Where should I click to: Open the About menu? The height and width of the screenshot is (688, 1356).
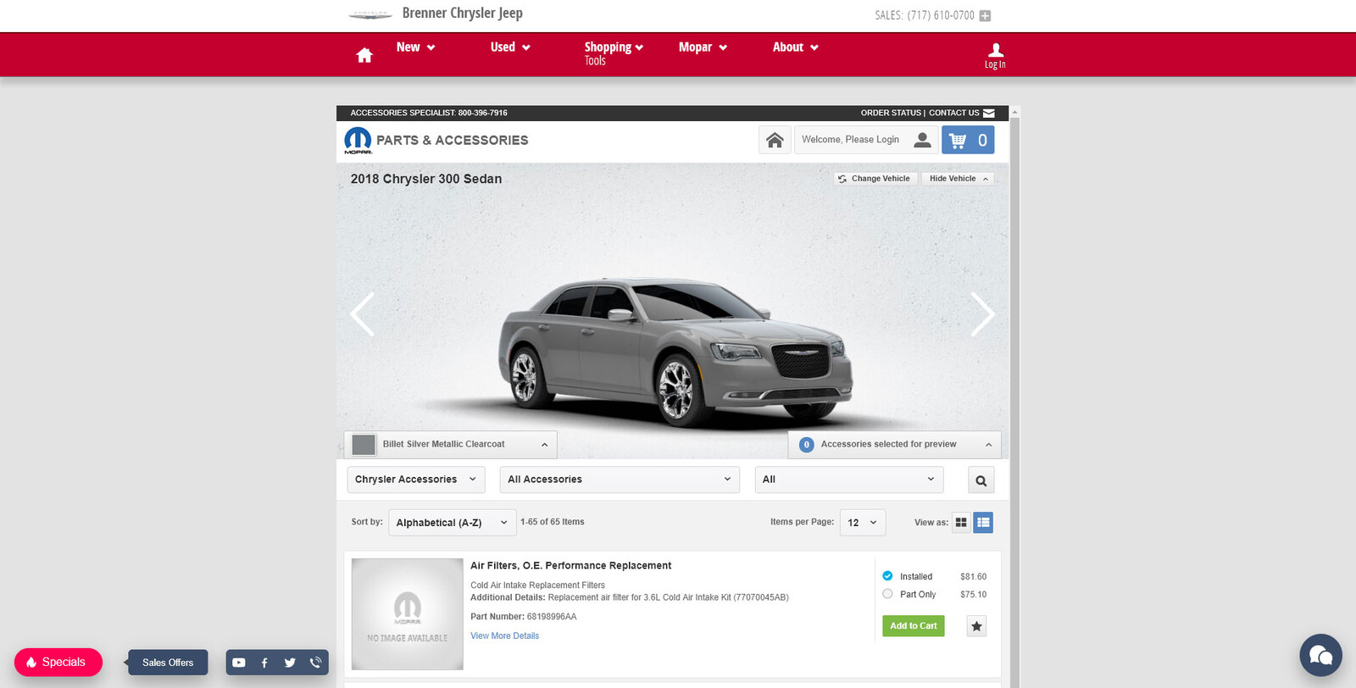click(795, 47)
